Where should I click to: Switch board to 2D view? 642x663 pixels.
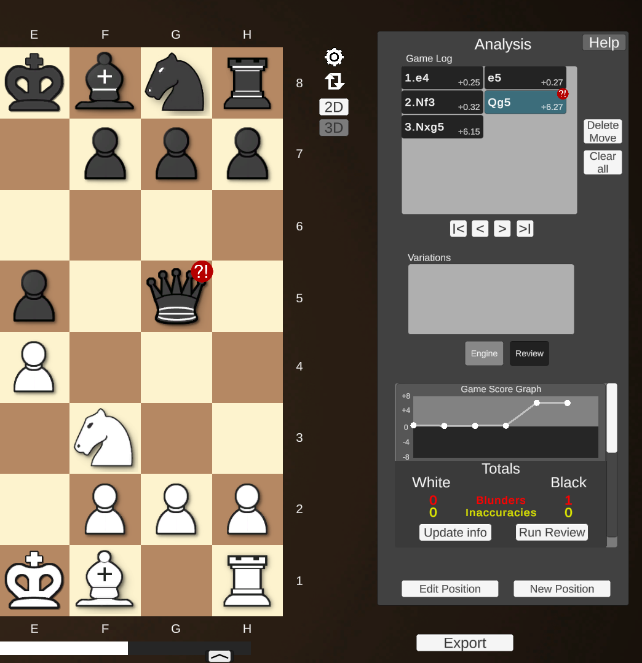[x=333, y=107]
